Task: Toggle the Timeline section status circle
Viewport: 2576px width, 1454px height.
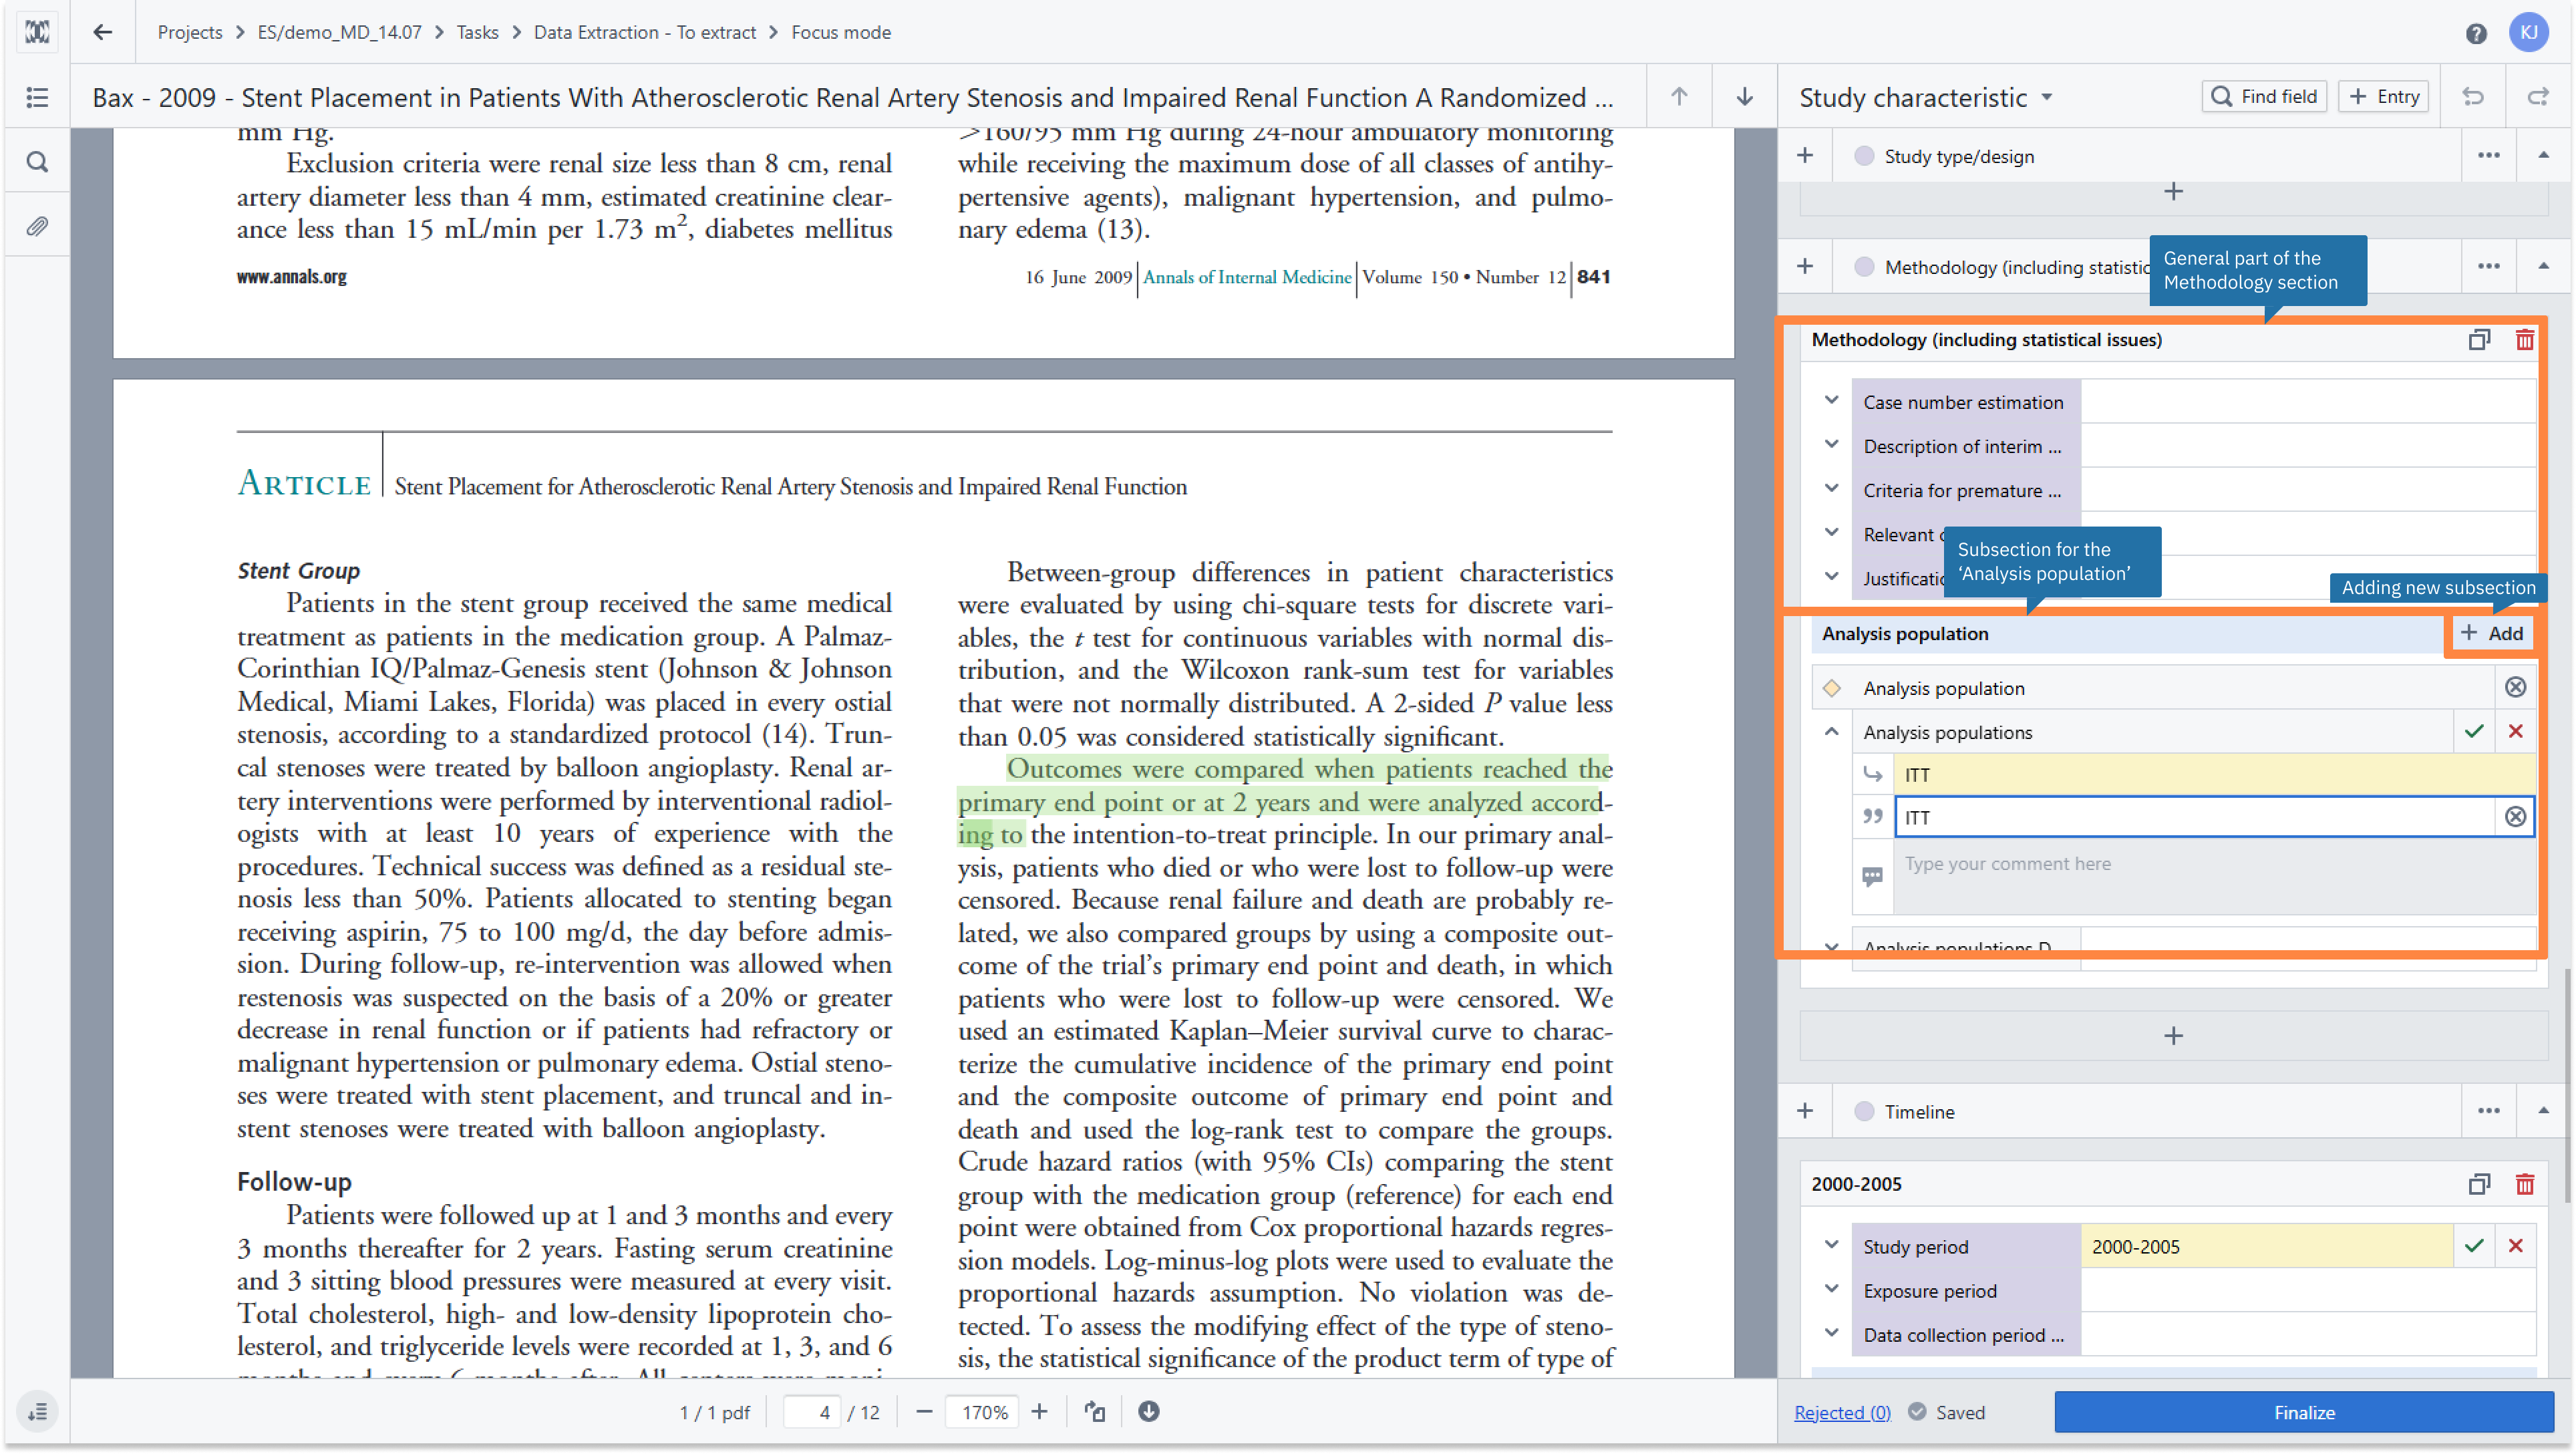Action: tap(1864, 1111)
